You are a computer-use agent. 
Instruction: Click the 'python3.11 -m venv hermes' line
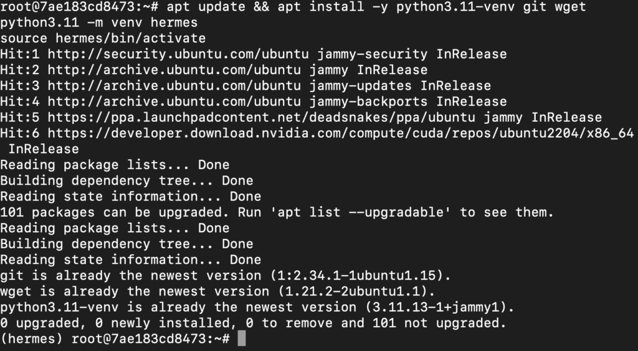pos(99,22)
